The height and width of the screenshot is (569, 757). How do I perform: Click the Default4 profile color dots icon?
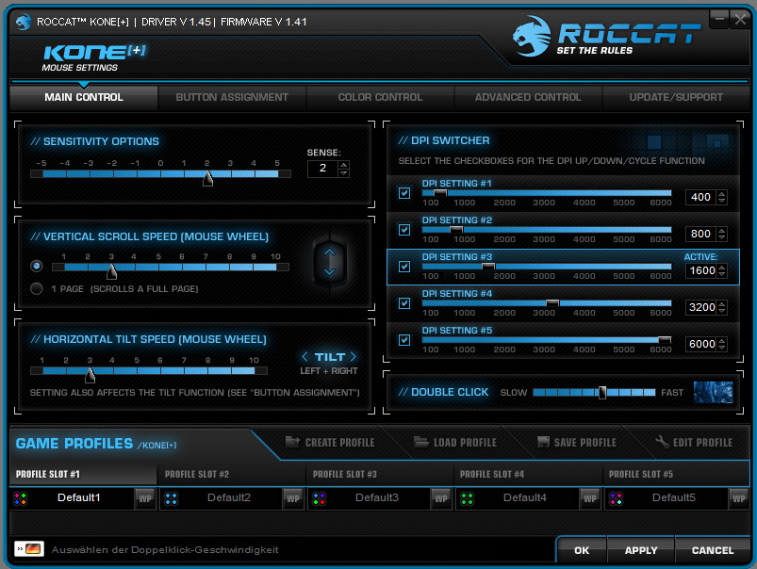[467, 498]
